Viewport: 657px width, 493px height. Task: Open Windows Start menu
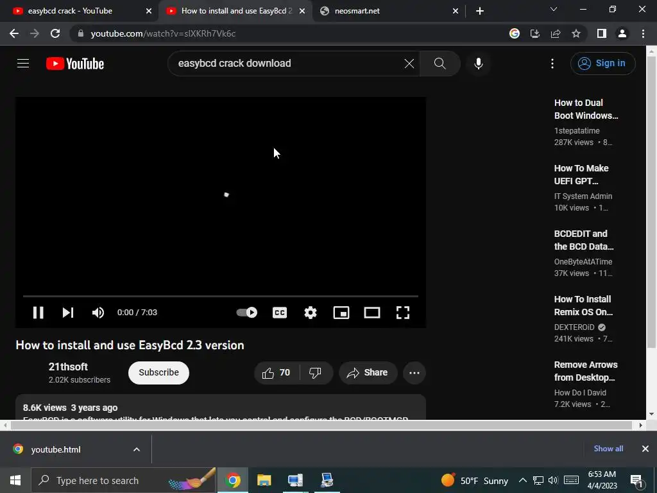coord(15,480)
